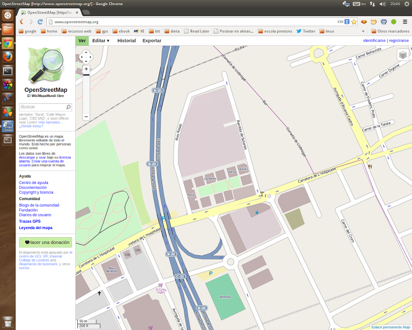Bookmark this page with the star icon
This screenshot has width=412, height=330.
[x=354, y=22]
